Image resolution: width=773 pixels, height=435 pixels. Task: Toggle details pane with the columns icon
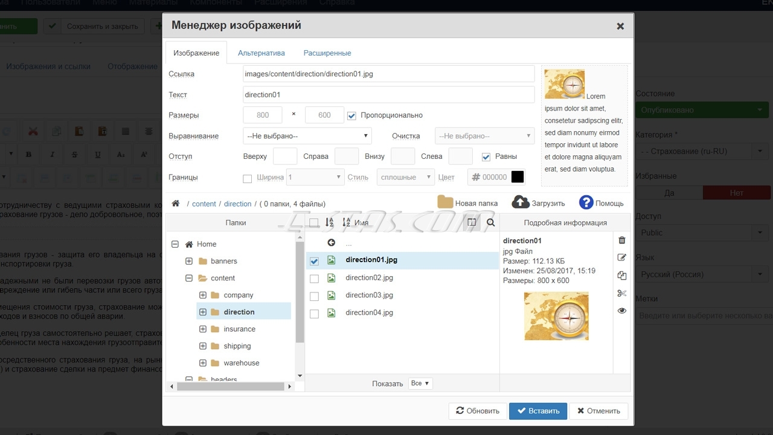[x=472, y=222]
